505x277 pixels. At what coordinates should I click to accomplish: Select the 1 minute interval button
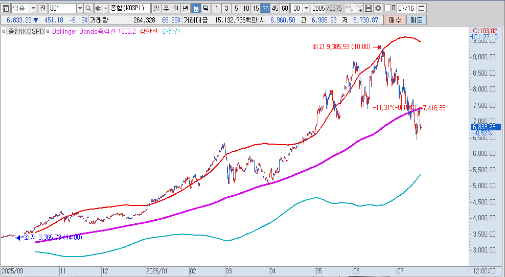(217, 8)
